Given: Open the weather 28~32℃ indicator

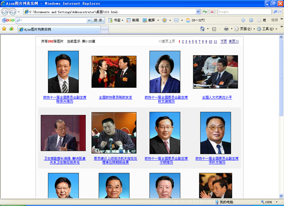Looking at the screenshot, I should (196, 20).
